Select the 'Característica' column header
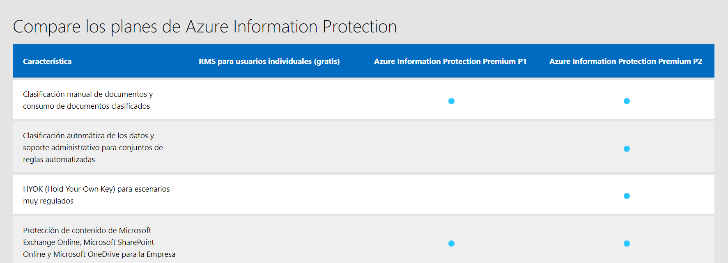Viewport: 728px width, 263px height. 47,62
